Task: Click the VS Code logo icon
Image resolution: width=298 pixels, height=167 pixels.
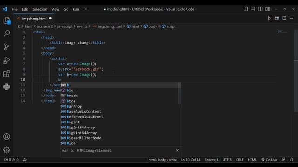Action: point(5,9)
